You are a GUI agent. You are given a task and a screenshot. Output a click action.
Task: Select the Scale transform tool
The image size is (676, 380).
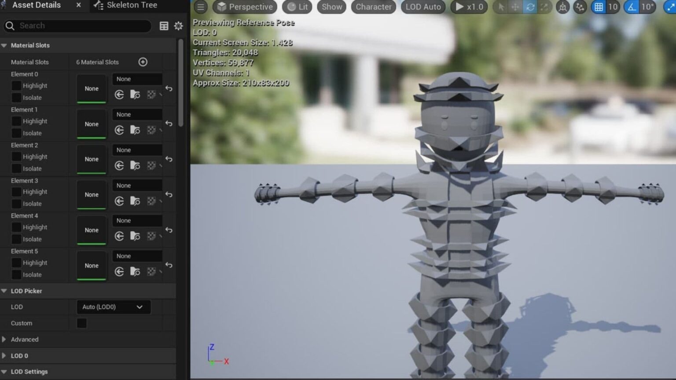pos(545,7)
